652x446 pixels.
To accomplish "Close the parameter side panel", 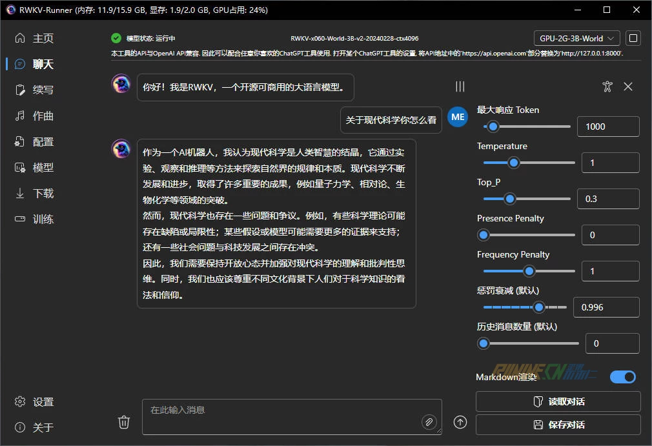I will coord(628,86).
